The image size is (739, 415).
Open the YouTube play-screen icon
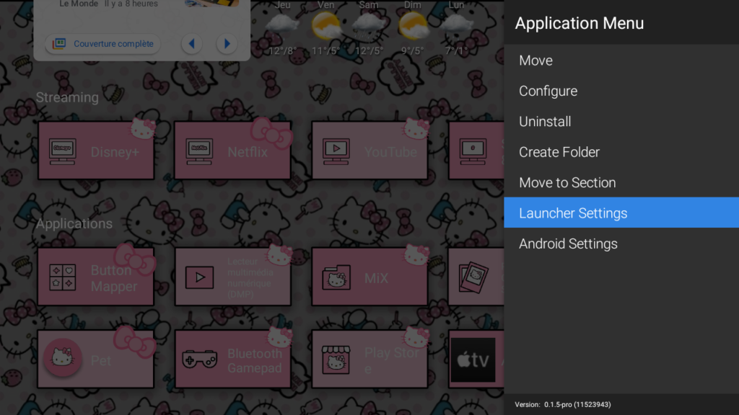coord(336,151)
